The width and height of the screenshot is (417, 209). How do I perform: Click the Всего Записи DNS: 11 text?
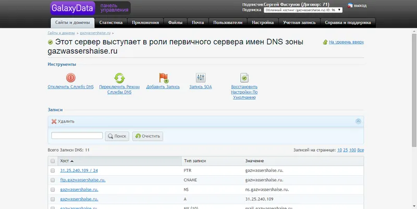pos(69,150)
